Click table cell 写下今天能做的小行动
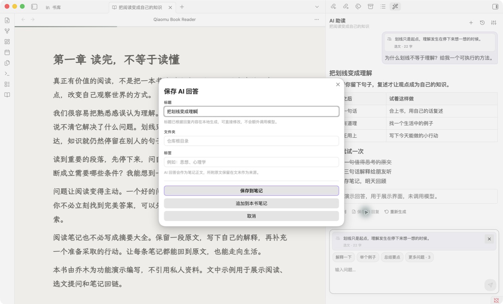This screenshot has width=503, height=304. point(442,136)
